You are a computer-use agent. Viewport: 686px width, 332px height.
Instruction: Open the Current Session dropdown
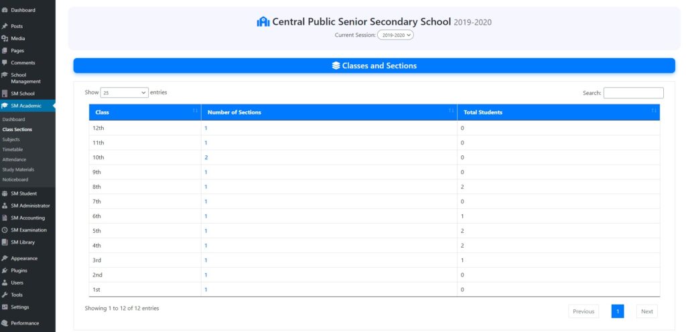(x=395, y=35)
